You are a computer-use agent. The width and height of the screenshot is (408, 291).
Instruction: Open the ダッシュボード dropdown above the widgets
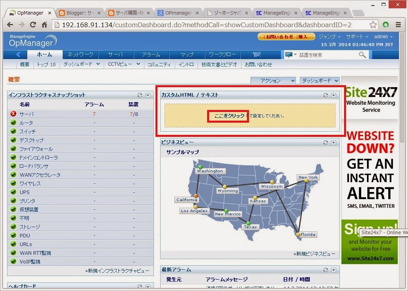[320, 80]
